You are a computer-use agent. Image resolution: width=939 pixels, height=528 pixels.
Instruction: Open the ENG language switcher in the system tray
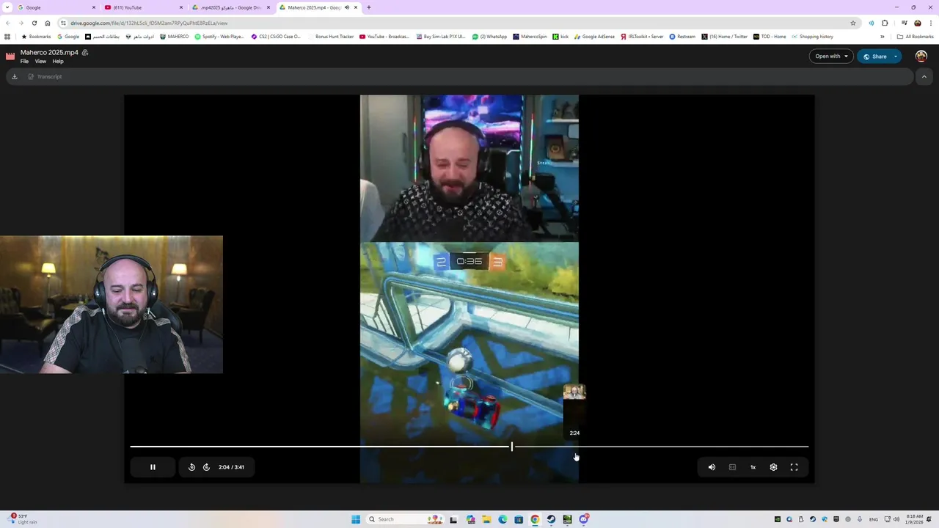[874, 519]
